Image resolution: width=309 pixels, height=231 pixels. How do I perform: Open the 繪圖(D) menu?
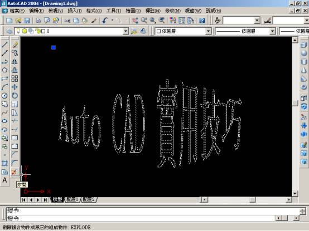coord(133,11)
